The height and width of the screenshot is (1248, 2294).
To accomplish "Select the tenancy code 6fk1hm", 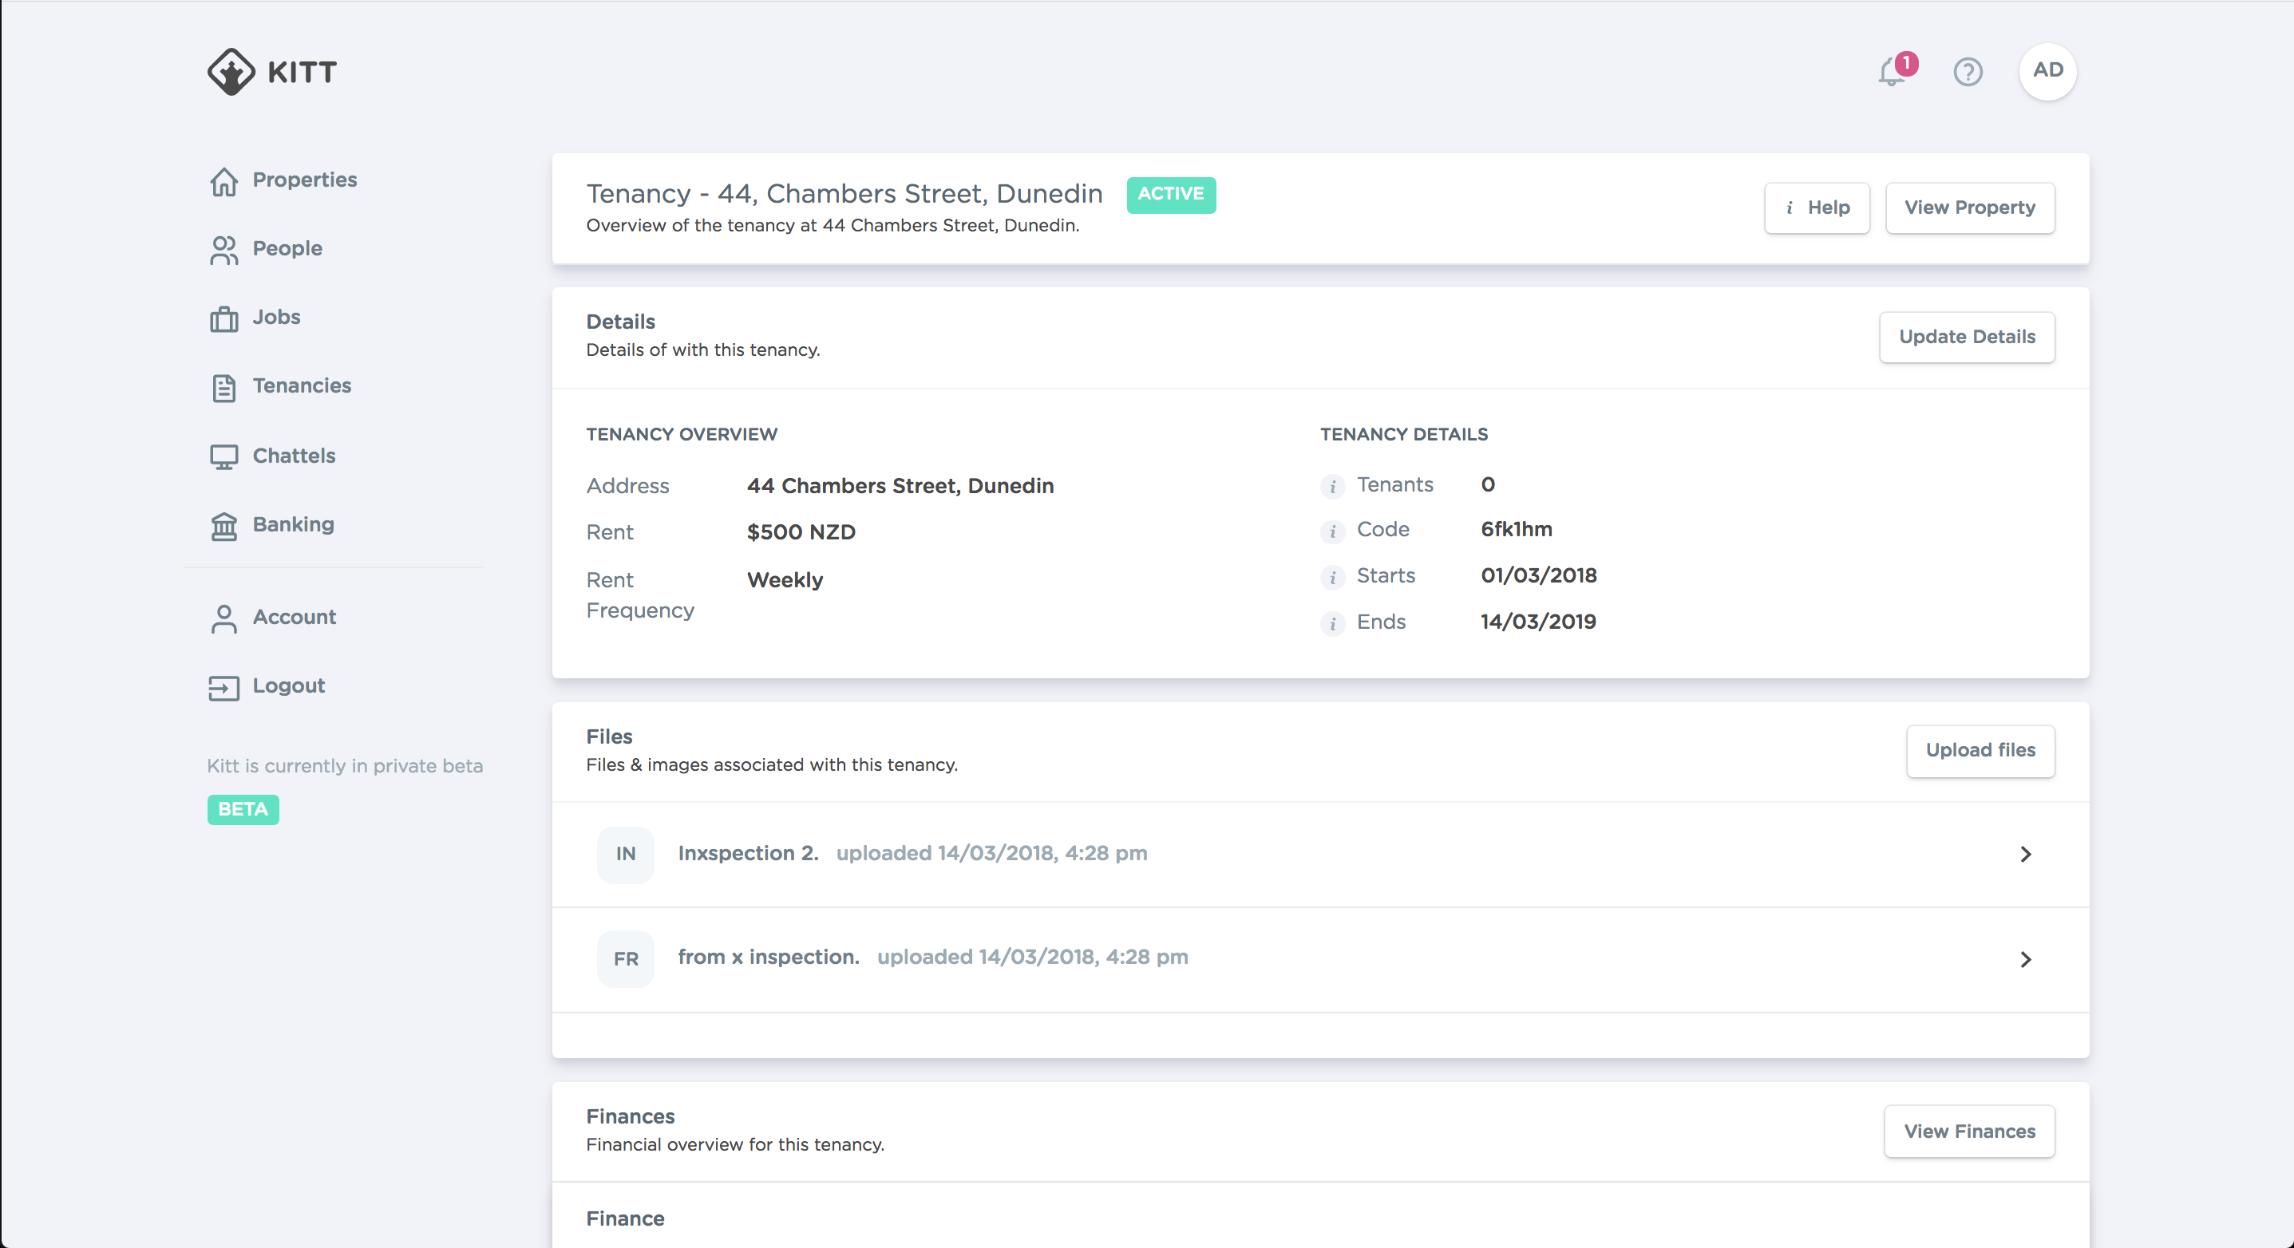I will point(1516,530).
